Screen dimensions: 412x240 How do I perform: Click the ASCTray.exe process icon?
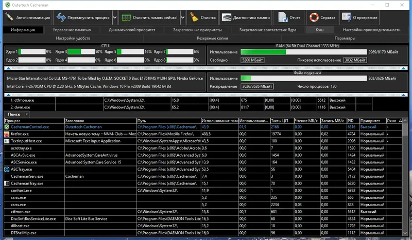pyautogui.click(x=7, y=170)
